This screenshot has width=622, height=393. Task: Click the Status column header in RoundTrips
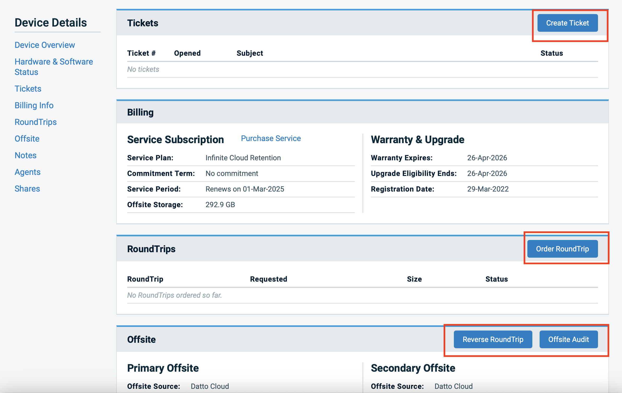point(496,279)
